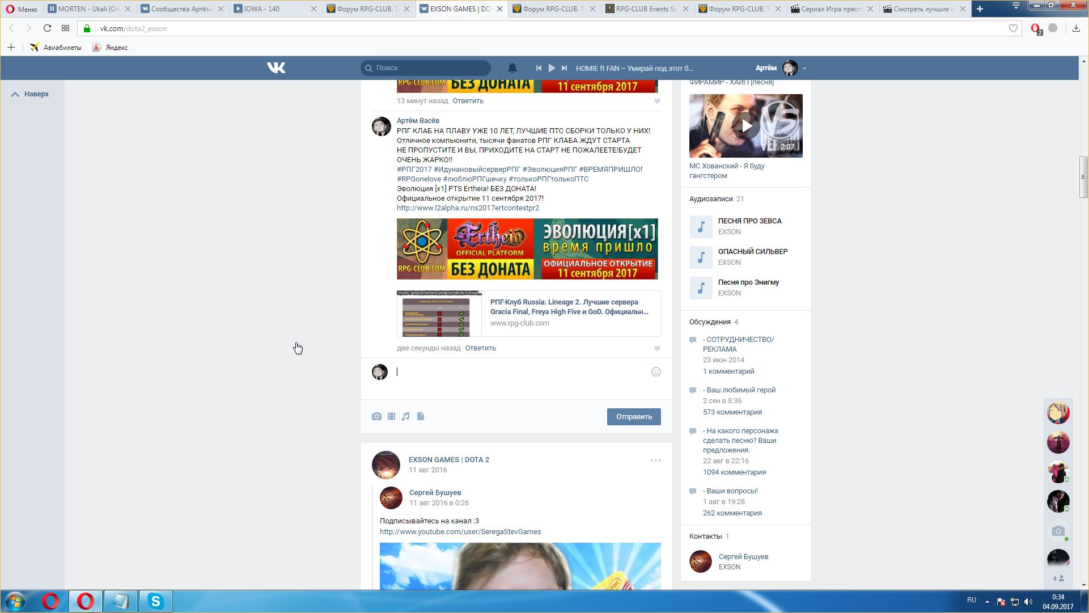Attach audio with music note icon
This screenshot has width=1089, height=613.
pos(405,416)
